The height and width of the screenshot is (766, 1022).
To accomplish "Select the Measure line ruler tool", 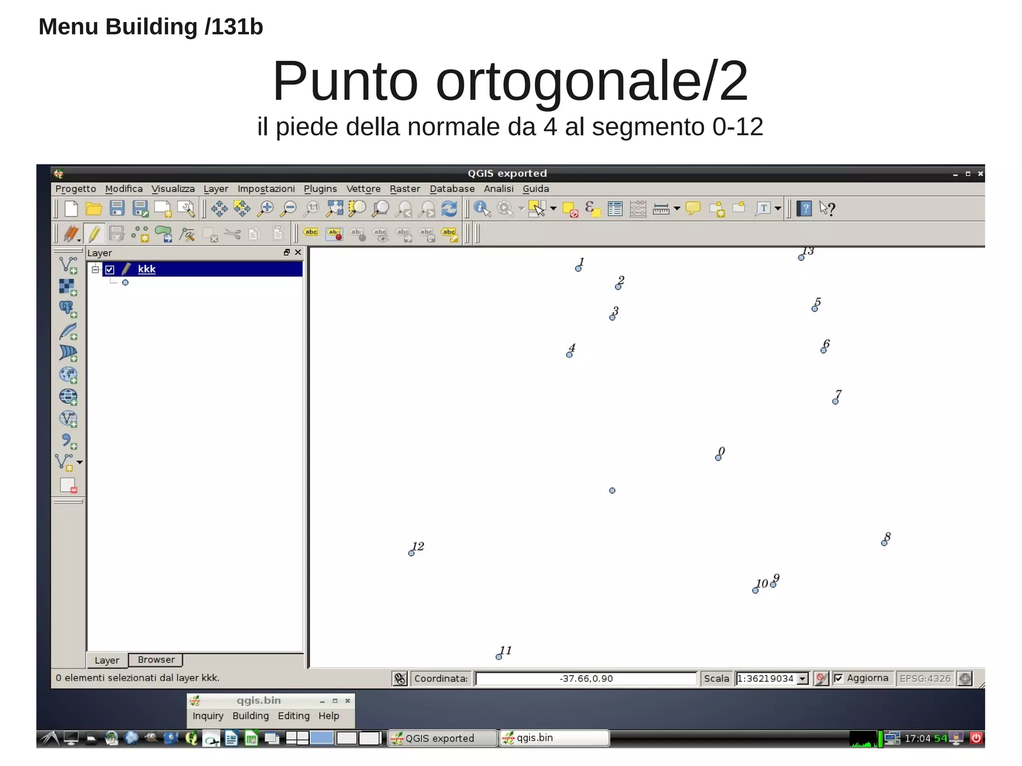I will [x=661, y=209].
